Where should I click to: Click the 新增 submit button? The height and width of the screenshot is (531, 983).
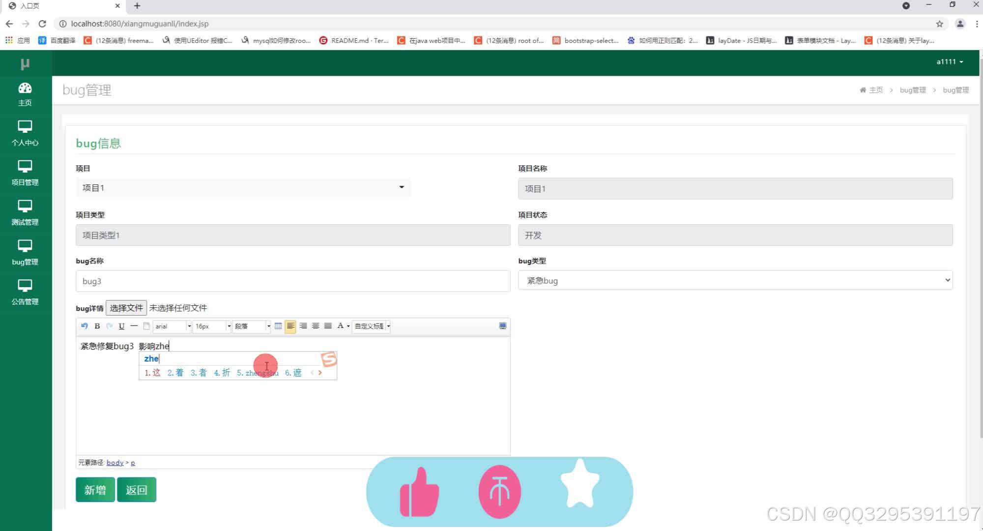click(x=95, y=490)
